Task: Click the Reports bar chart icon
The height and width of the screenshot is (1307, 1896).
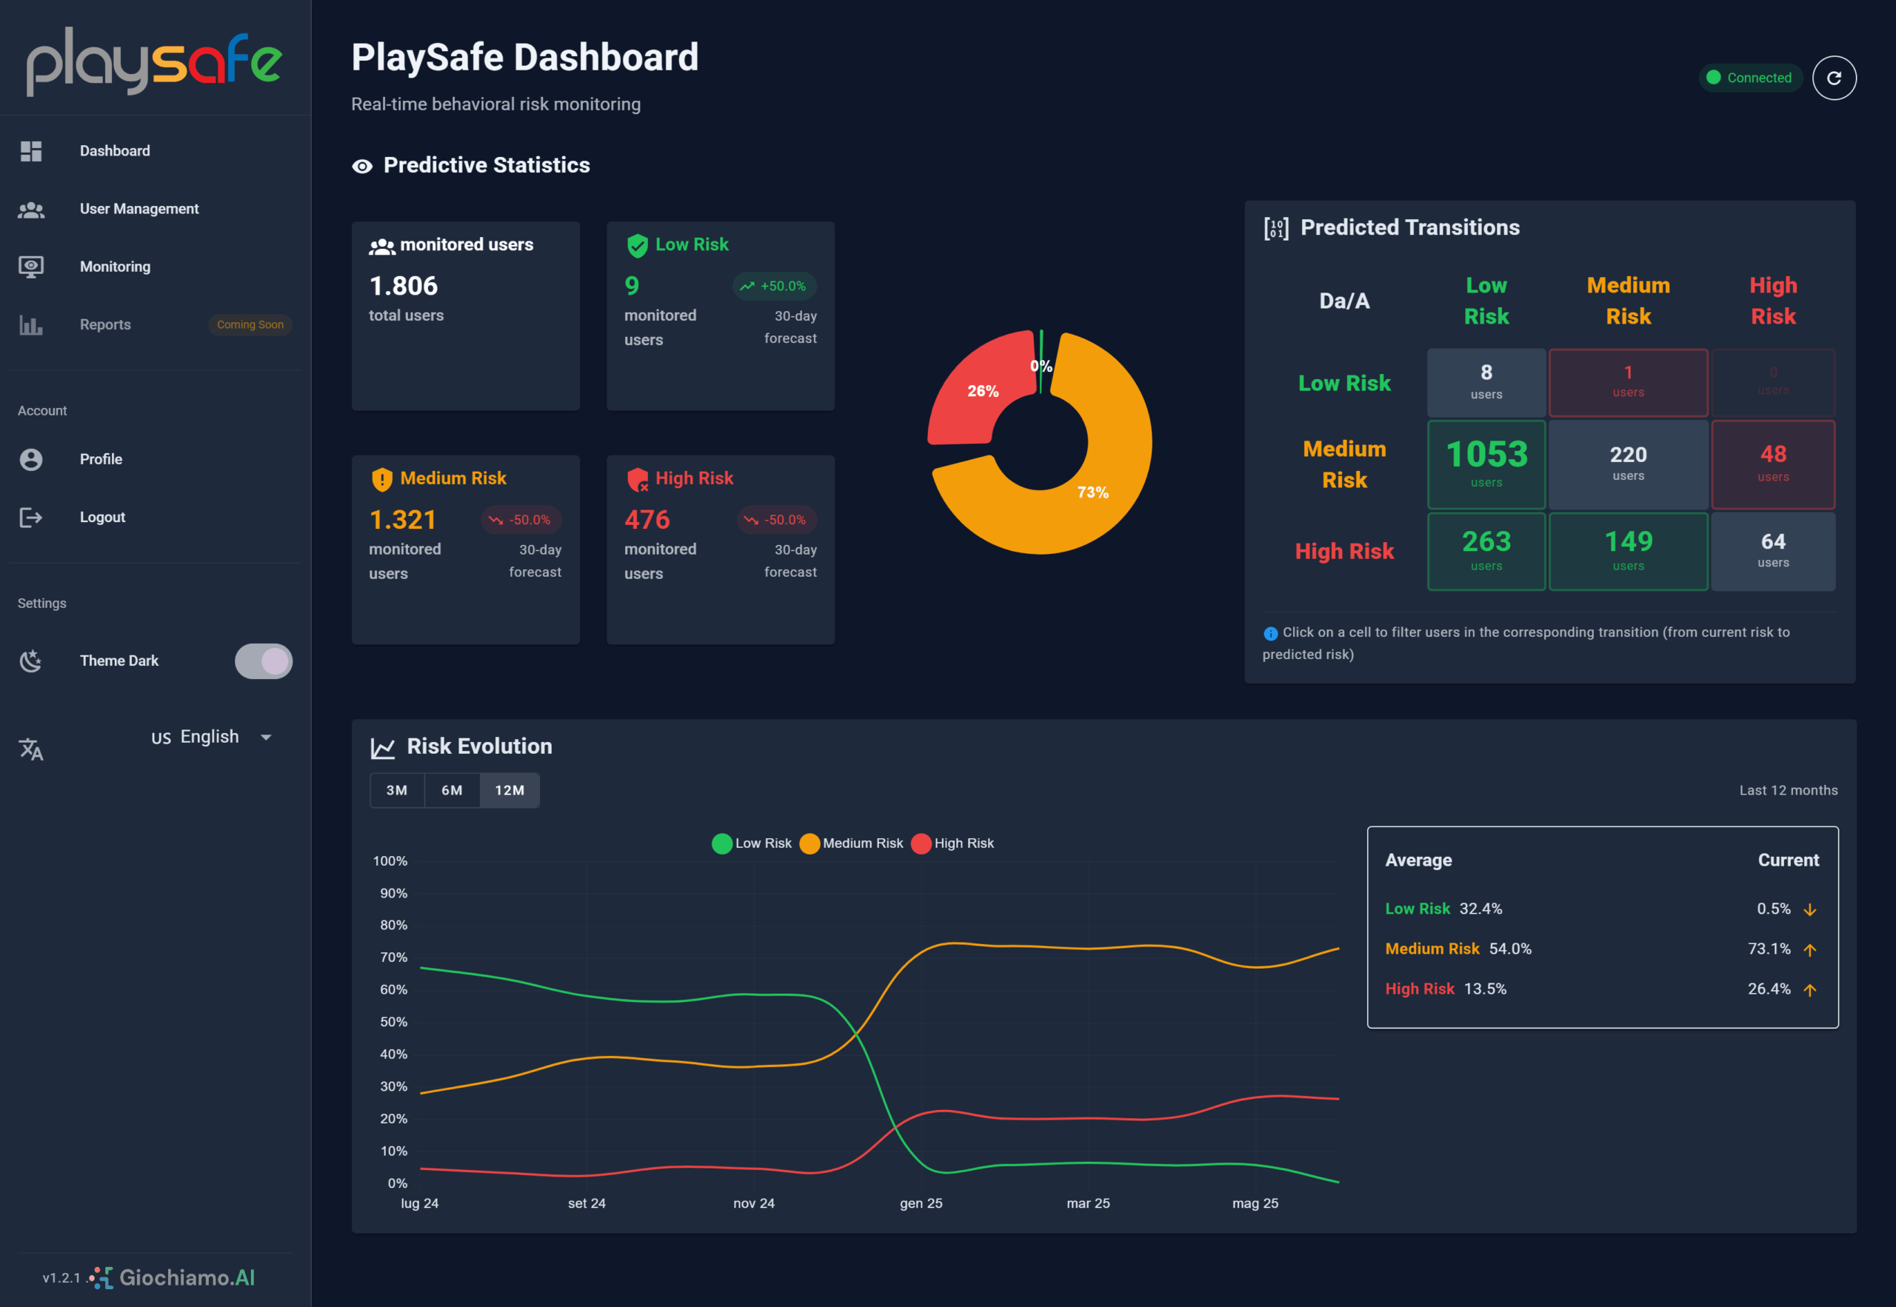Action: [x=31, y=325]
